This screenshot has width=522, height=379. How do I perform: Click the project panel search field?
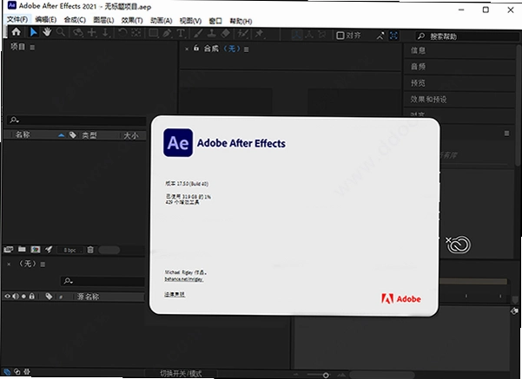click(x=76, y=120)
